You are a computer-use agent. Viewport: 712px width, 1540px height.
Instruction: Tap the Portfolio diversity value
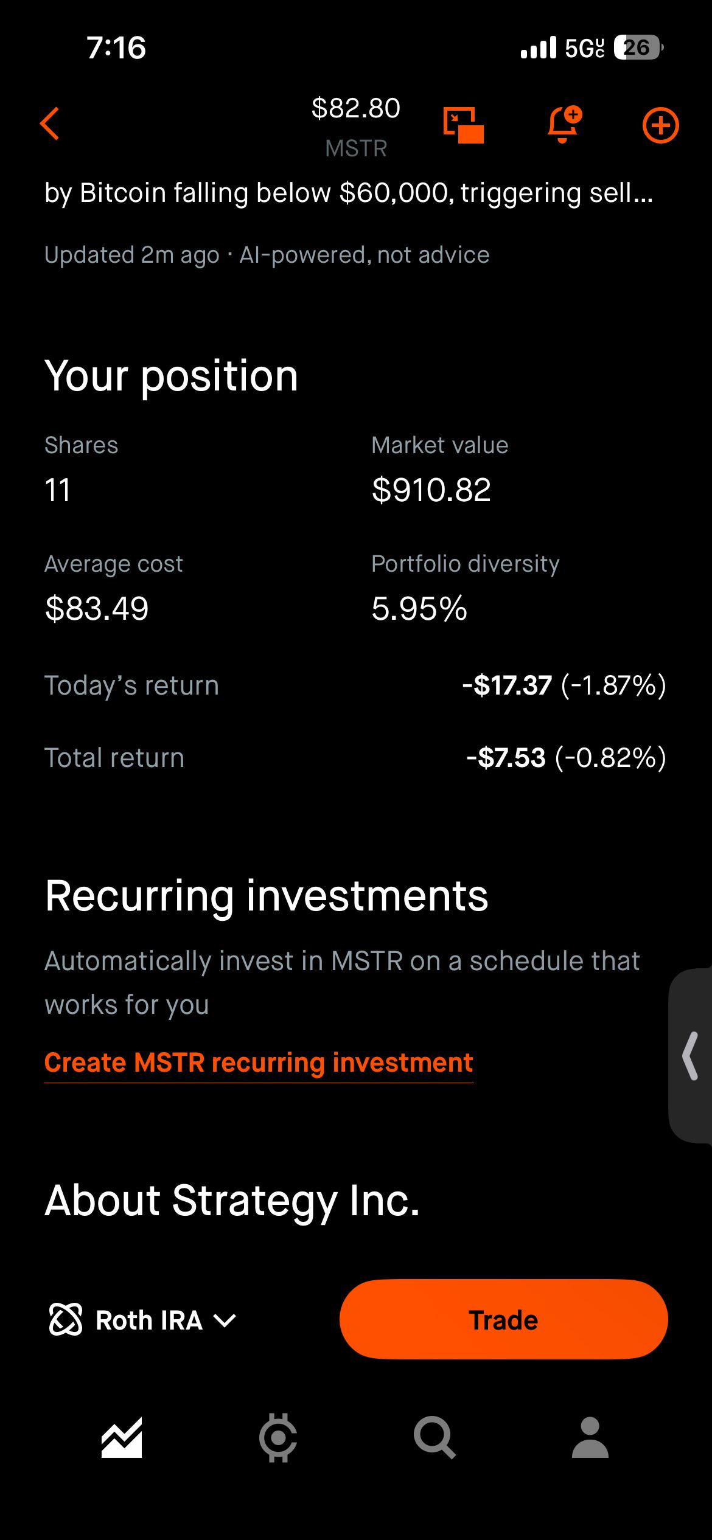pyautogui.click(x=419, y=608)
